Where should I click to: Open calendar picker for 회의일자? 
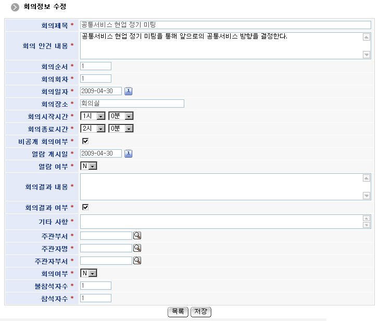coord(129,91)
